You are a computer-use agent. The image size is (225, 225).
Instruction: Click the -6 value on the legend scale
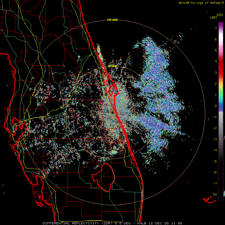(x=215, y=172)
